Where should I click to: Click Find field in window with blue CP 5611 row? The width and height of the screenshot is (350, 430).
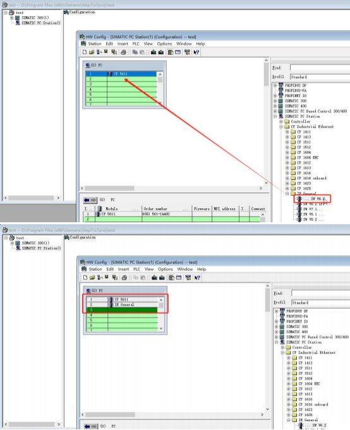(320, 68)
